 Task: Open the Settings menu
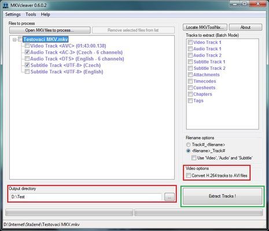point(13,14)
